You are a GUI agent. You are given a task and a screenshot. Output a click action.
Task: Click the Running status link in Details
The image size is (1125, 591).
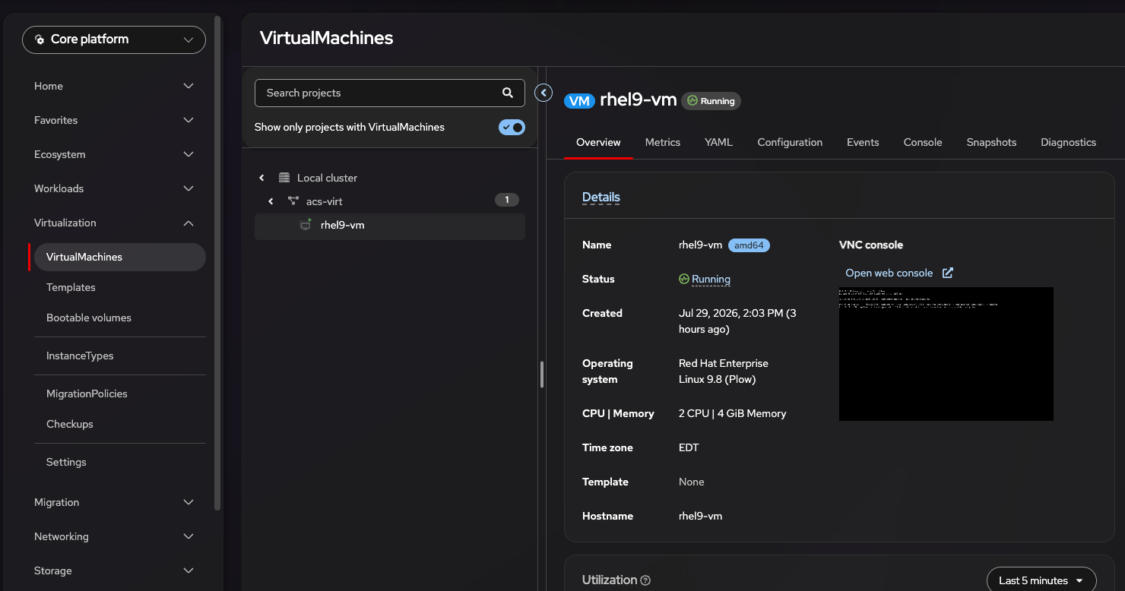[x=711, y=279]
